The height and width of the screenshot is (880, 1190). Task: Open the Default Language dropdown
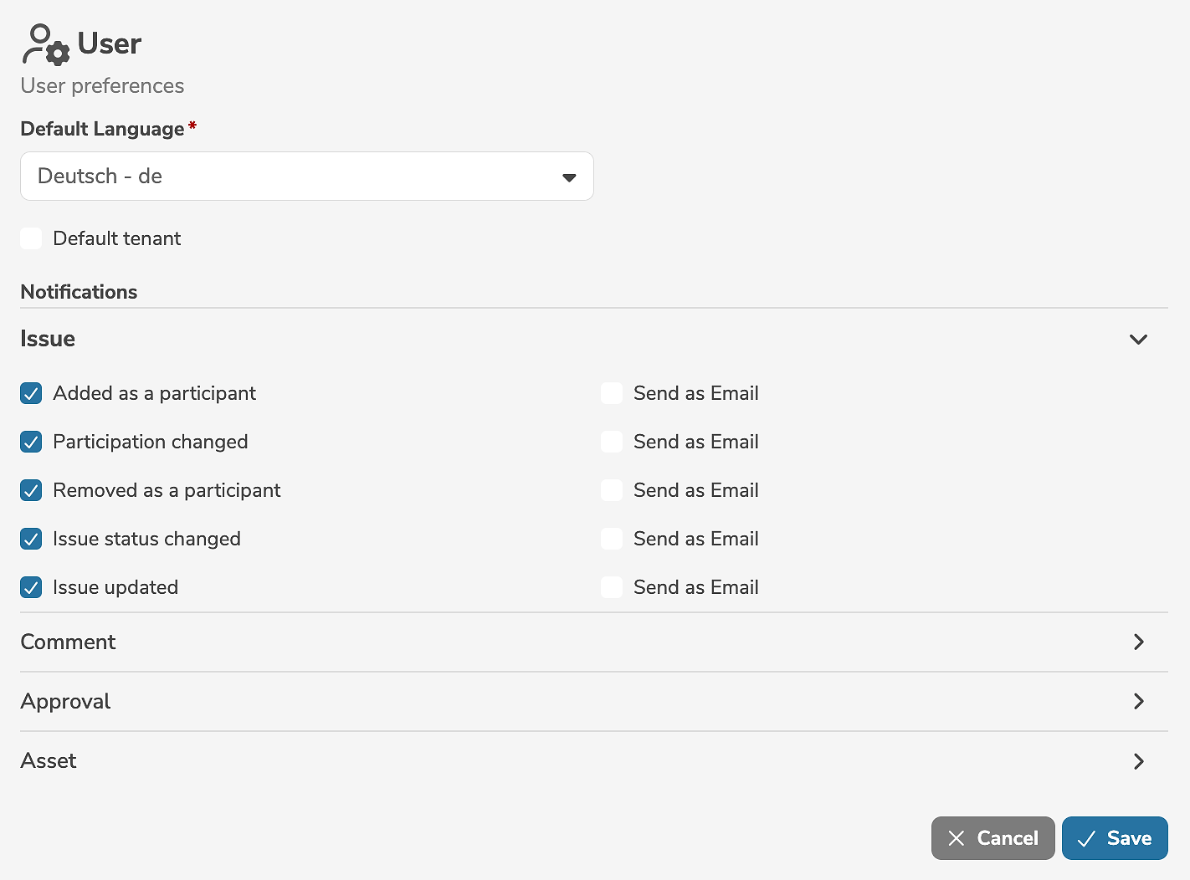(307, 177)
